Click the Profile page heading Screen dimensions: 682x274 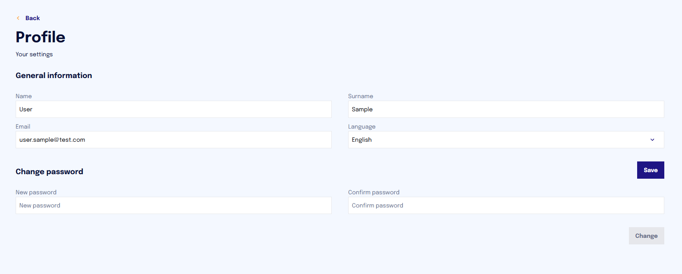pyautogui.click(x=40, y=37)
